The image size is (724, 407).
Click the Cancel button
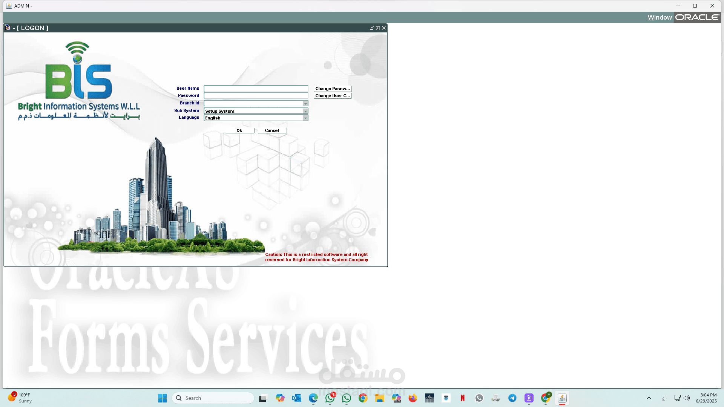[272, 130]
